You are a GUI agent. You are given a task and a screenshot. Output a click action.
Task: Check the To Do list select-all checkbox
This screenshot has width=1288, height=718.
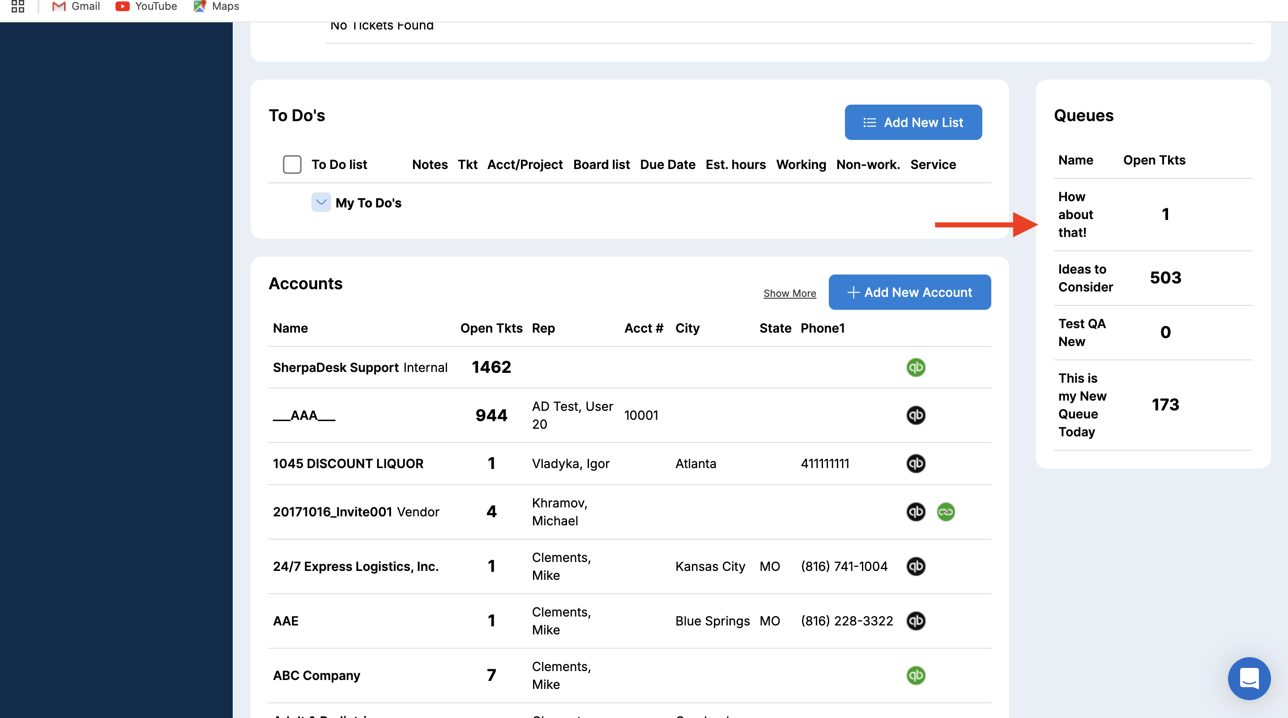point(292,165)
